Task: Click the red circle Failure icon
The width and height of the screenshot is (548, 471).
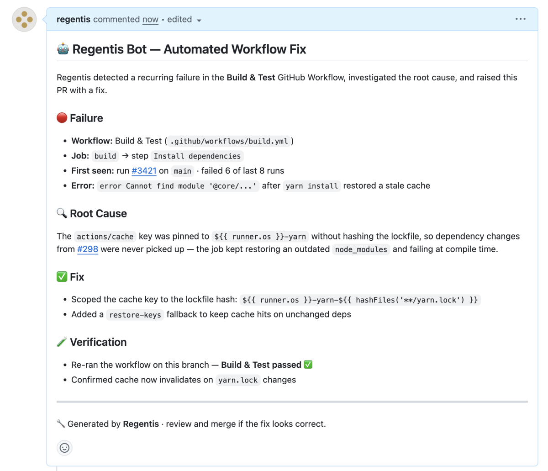Action: pos(62,118)
